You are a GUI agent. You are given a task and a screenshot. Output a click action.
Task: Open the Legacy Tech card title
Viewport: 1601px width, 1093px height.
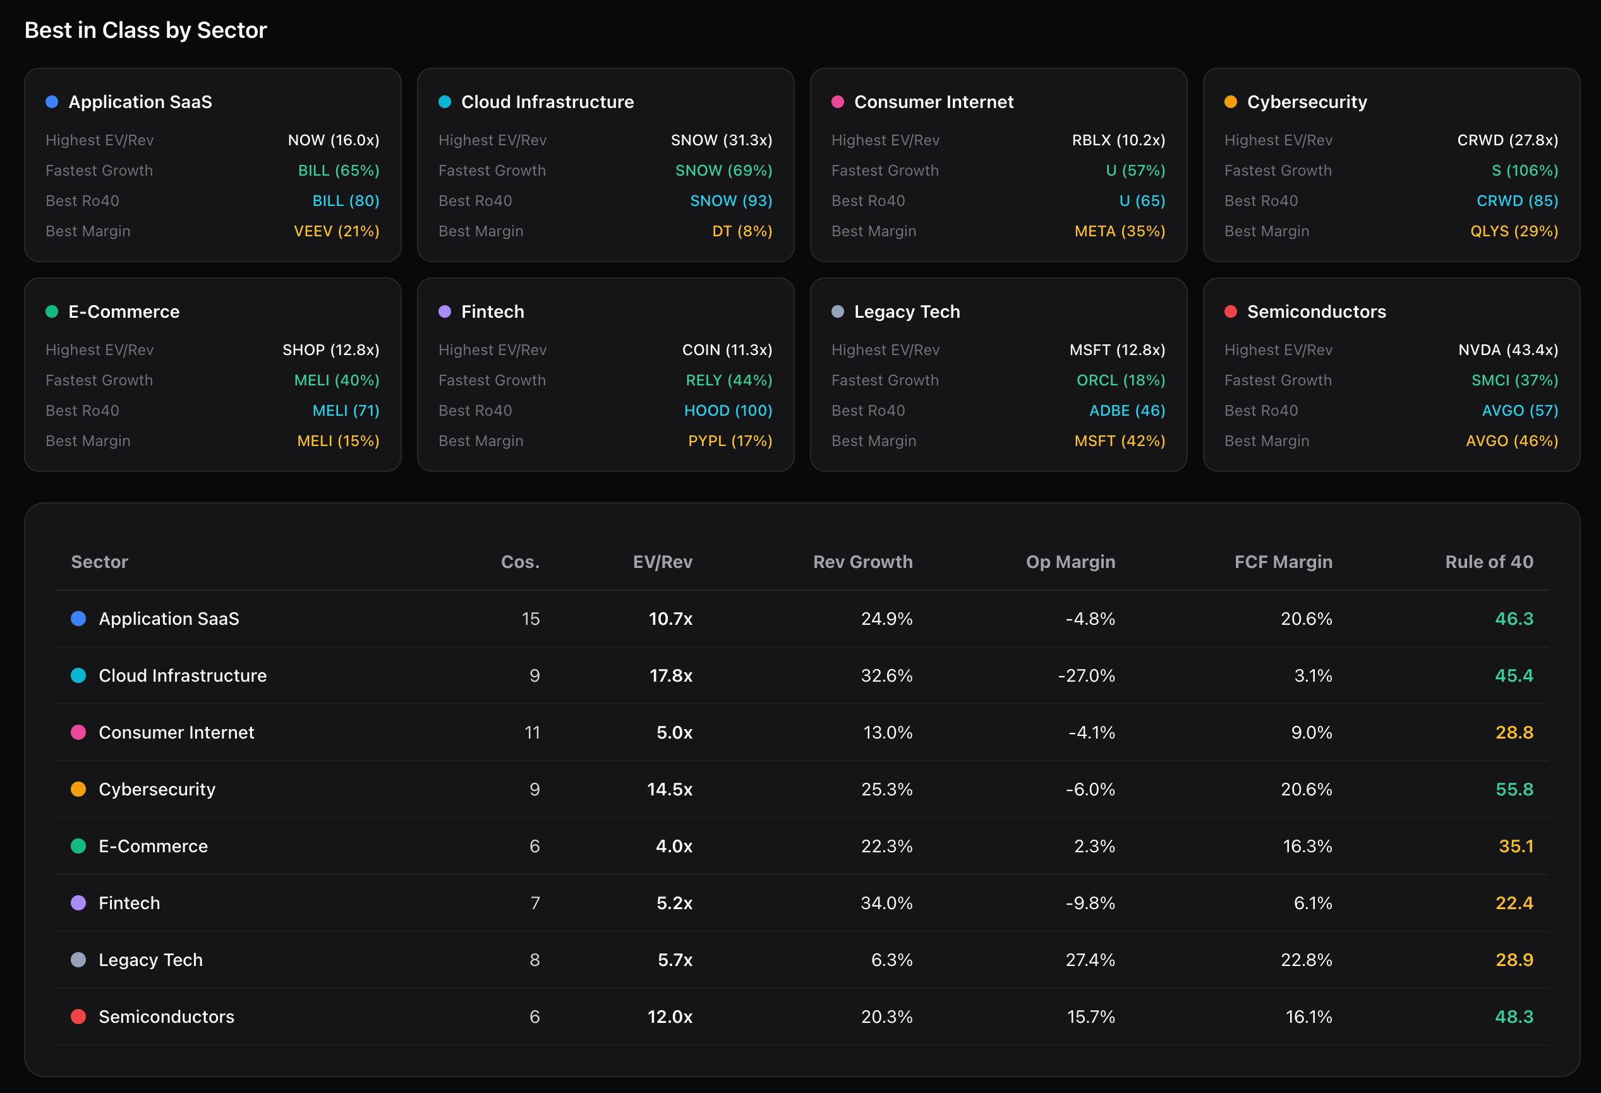[x=907, y=312]
